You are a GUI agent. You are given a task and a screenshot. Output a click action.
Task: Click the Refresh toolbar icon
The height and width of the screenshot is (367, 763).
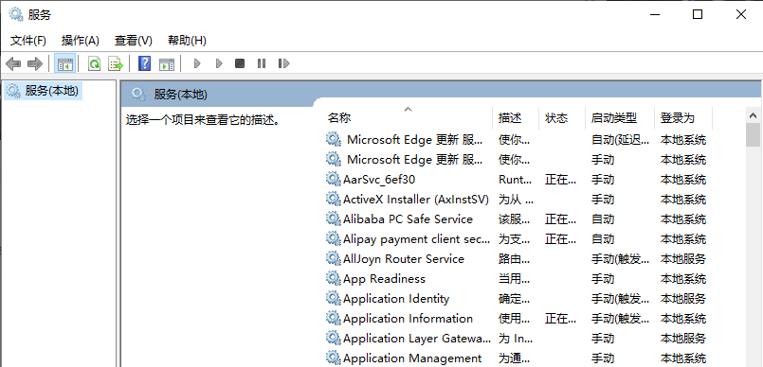tap(94, 63)
